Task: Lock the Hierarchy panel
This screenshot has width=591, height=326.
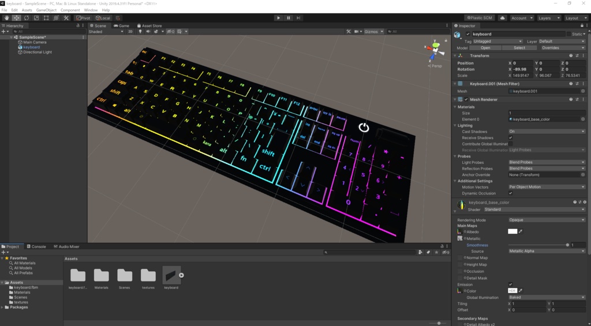Action: click(x=78, y=25)
